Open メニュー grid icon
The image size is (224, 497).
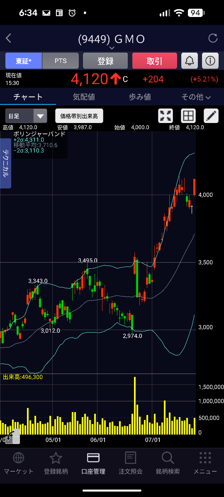(x=205, y=458)
